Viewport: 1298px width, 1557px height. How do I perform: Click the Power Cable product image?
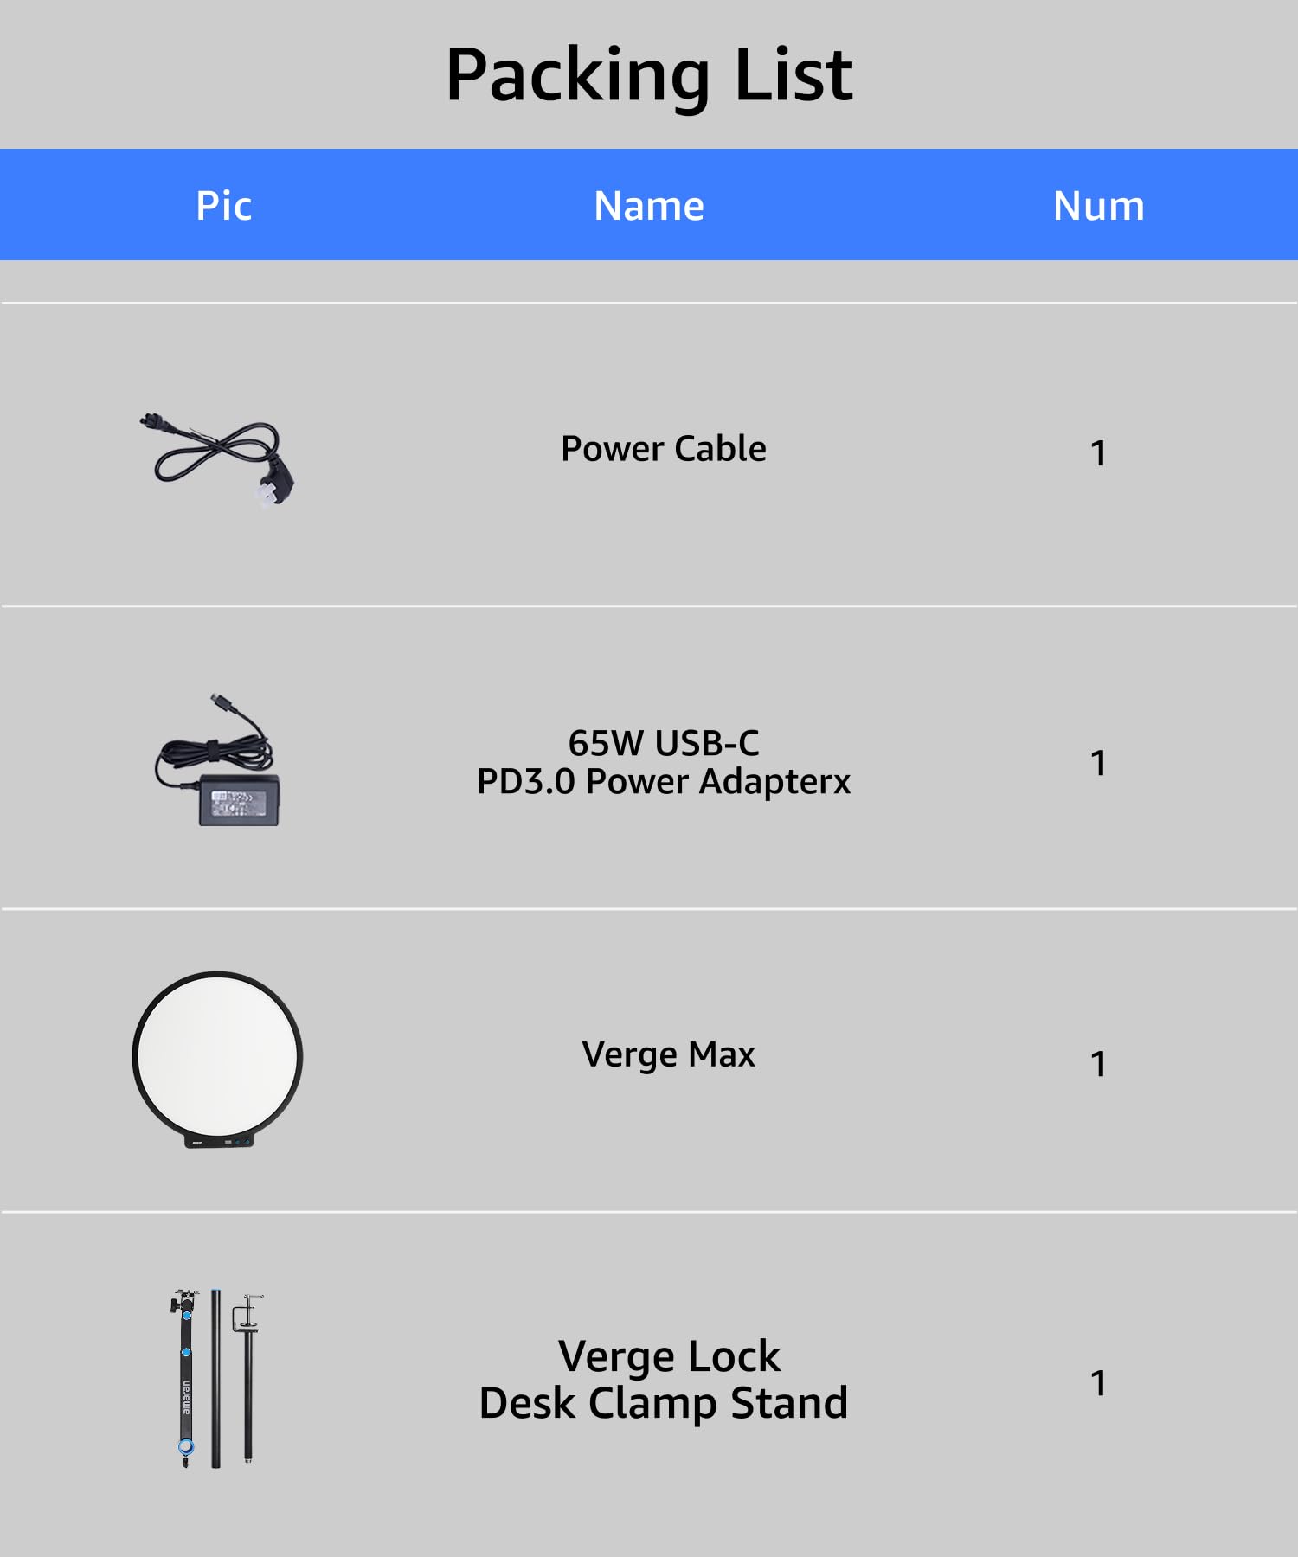point(217,460)
